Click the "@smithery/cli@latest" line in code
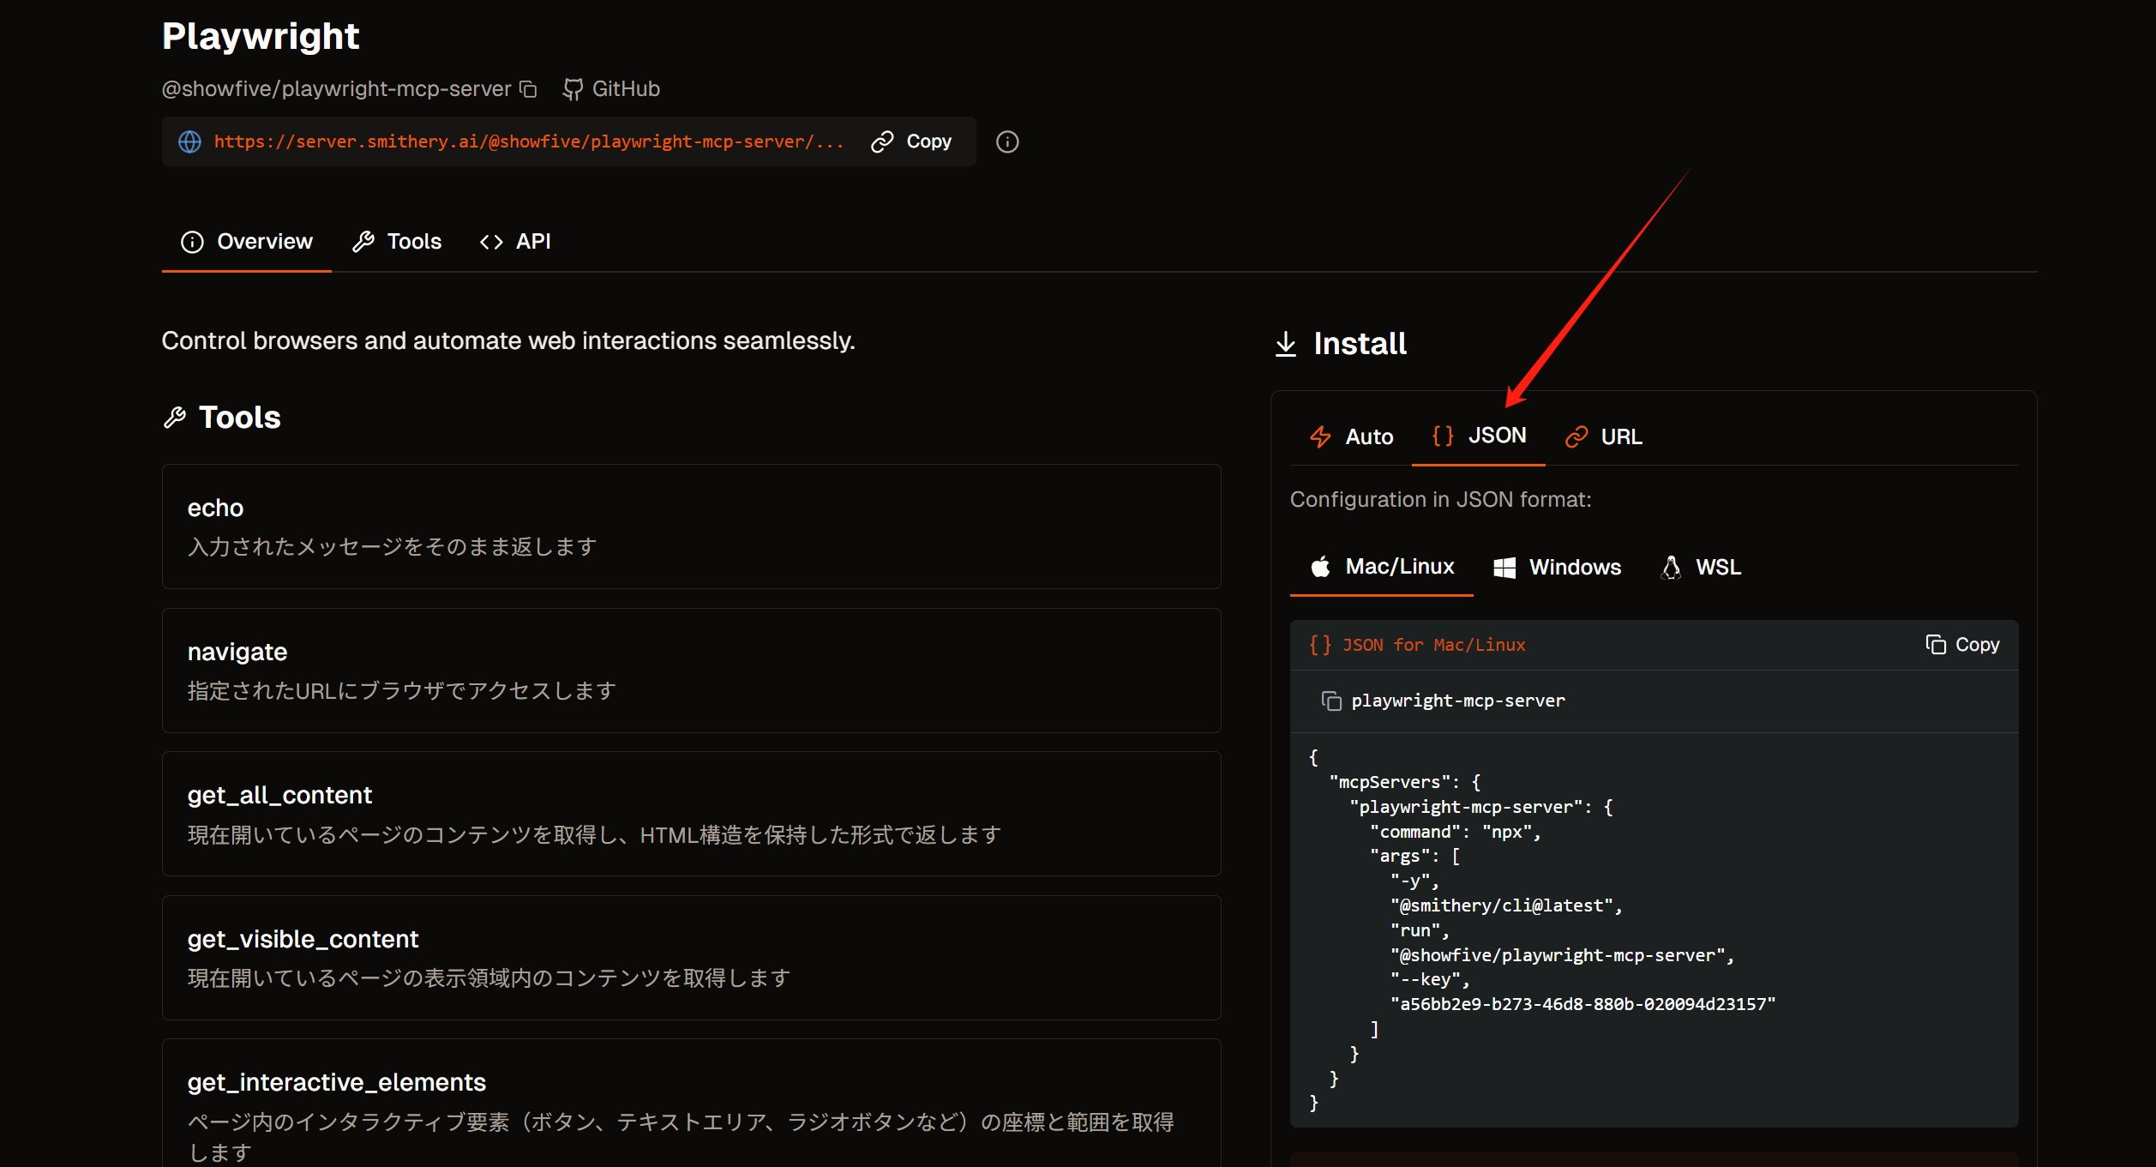The height and width of the screenshot is (1167, 2156). tap(1506, 905)
